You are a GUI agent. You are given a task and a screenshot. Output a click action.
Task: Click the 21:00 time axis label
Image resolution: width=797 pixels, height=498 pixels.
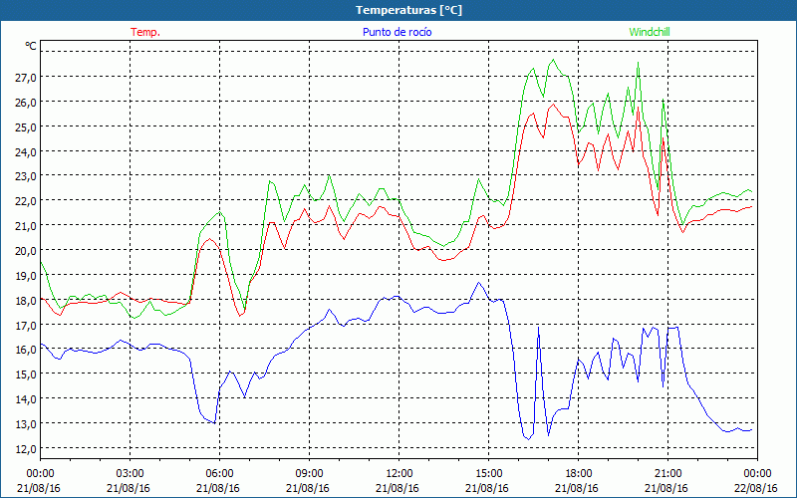(667, 474)
